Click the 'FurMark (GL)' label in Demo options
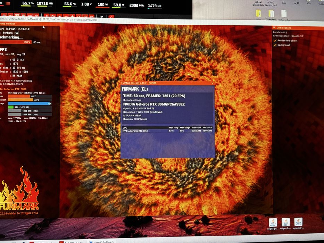The width and height of the screenshot is (324, 243). (280, 32)
